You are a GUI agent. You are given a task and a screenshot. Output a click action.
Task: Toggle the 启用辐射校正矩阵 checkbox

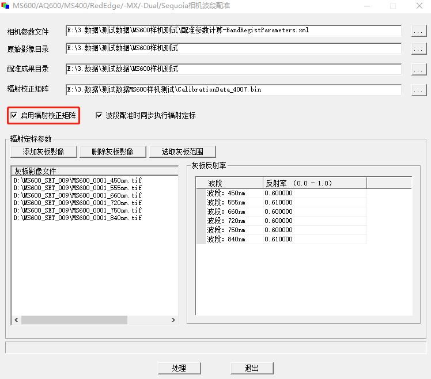(14, 115)
